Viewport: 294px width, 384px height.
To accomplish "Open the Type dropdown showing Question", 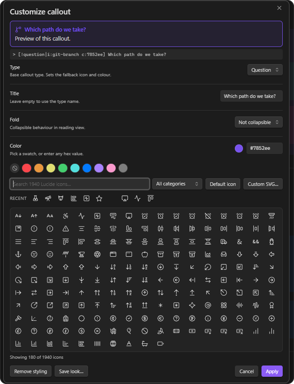I will (265, 70).
